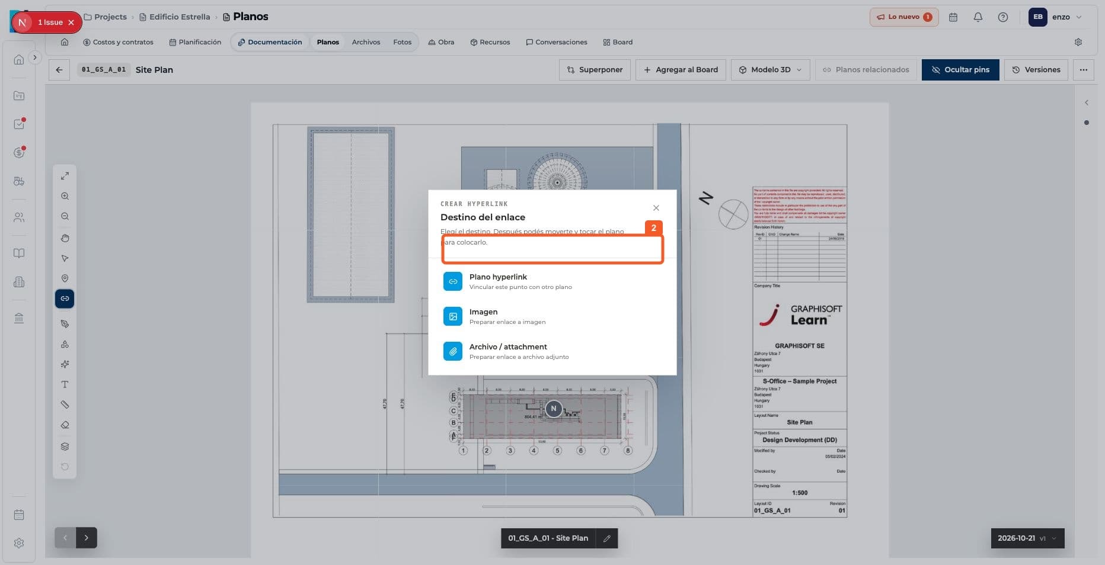Open the Versiones button

1036,70
